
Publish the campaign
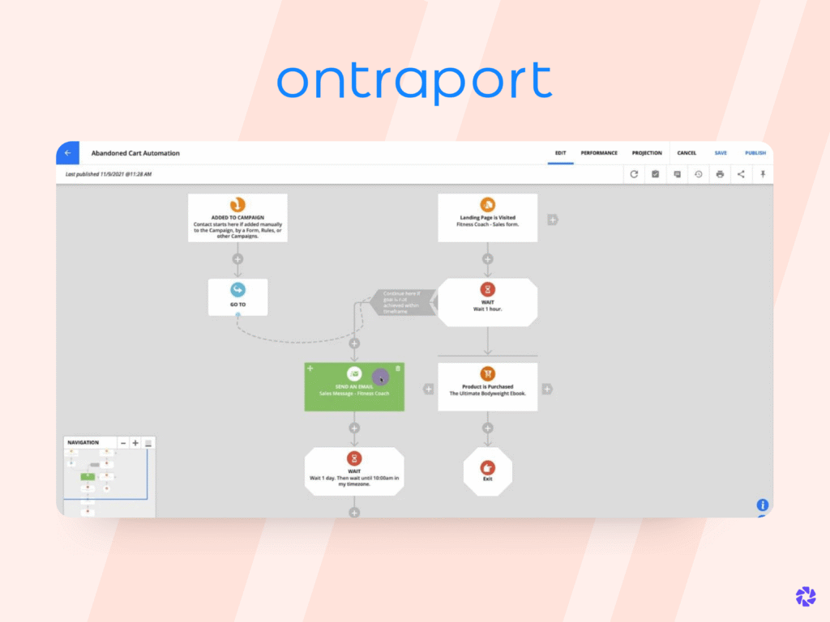pos(755,152)
